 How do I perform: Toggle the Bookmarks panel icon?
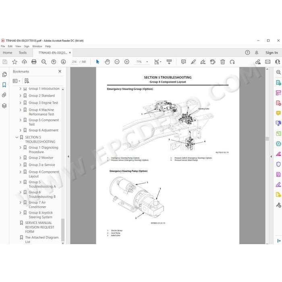[4, 85]
